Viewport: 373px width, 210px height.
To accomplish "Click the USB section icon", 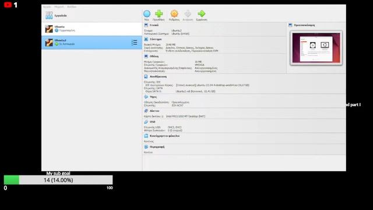I will tap(146, 122).
